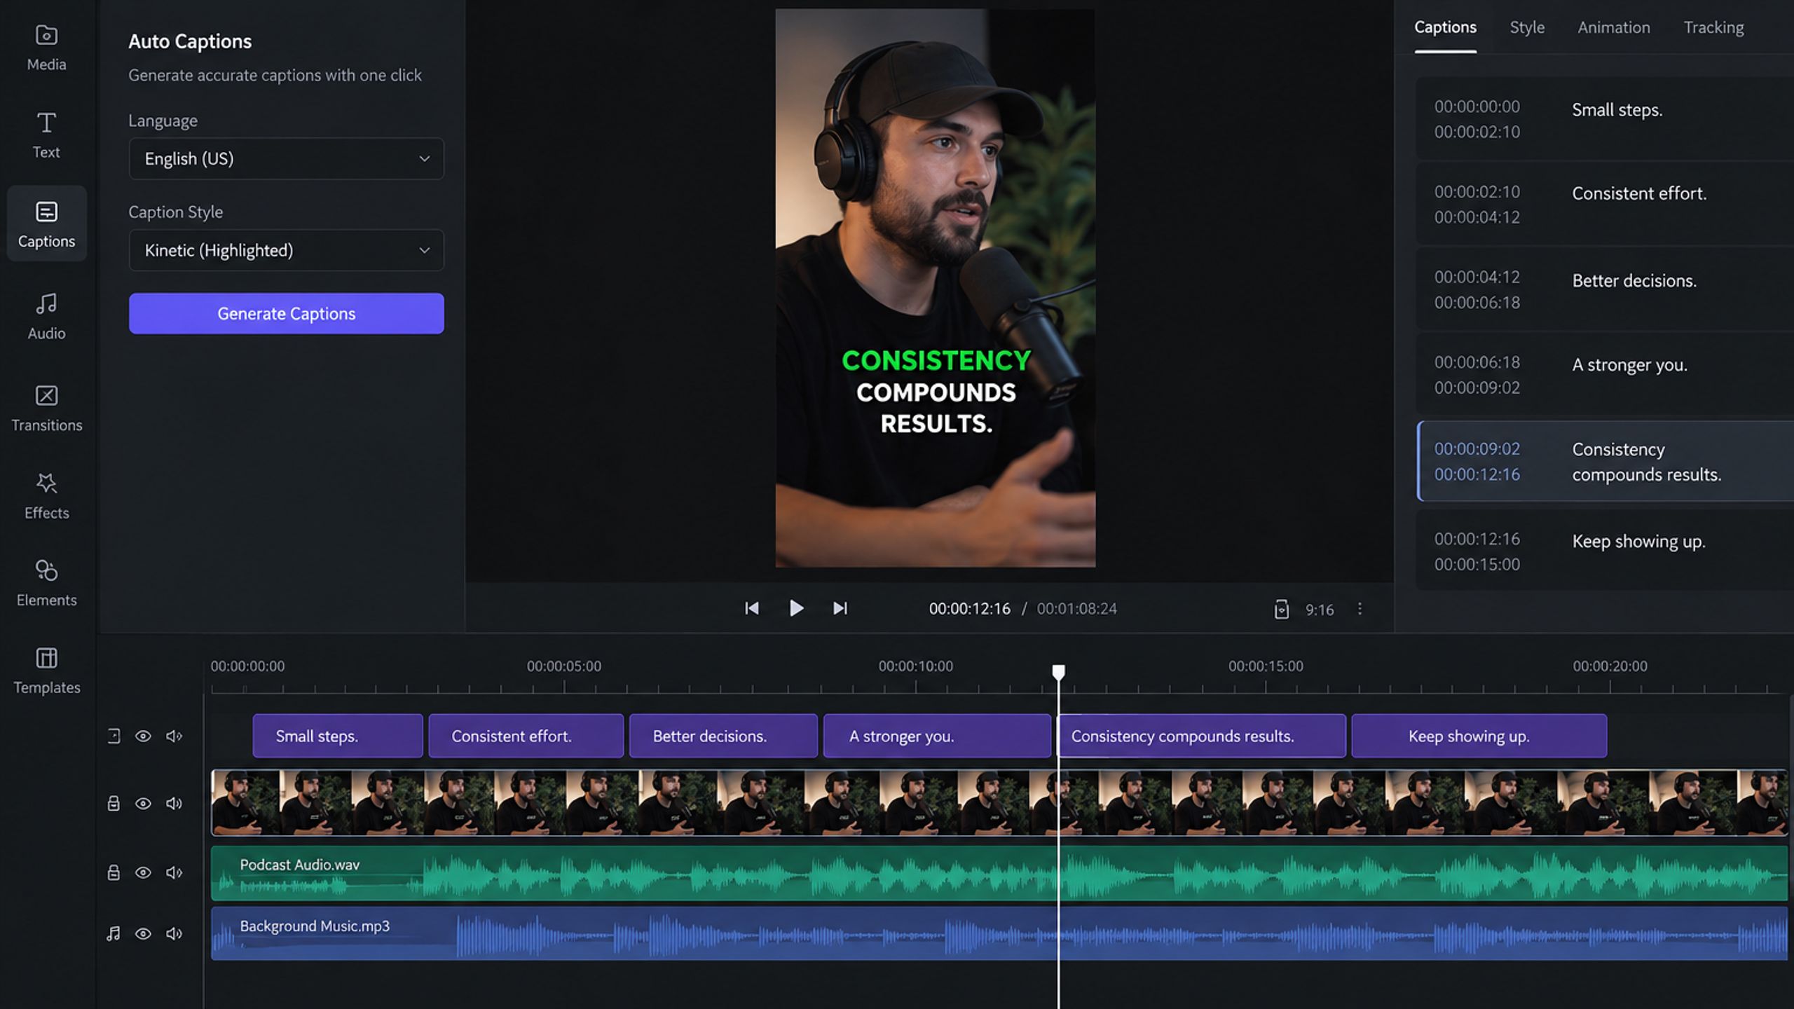This screenshot has height=1009, width=1794.
Task: Open the Media panel
Action: pos(46,48)
